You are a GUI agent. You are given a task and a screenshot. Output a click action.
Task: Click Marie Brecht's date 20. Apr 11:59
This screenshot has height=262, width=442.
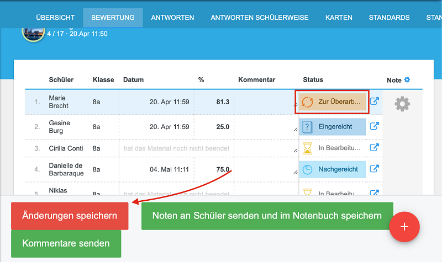(169, 102)
